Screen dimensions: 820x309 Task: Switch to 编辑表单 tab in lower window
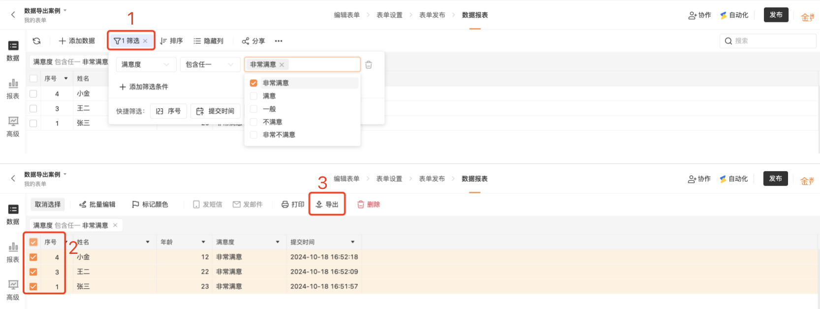[347, 179]
